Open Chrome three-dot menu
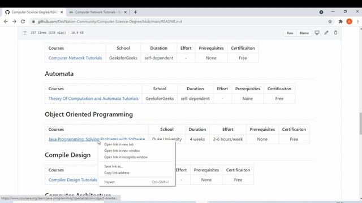362x203 pixels. [357, 21]
